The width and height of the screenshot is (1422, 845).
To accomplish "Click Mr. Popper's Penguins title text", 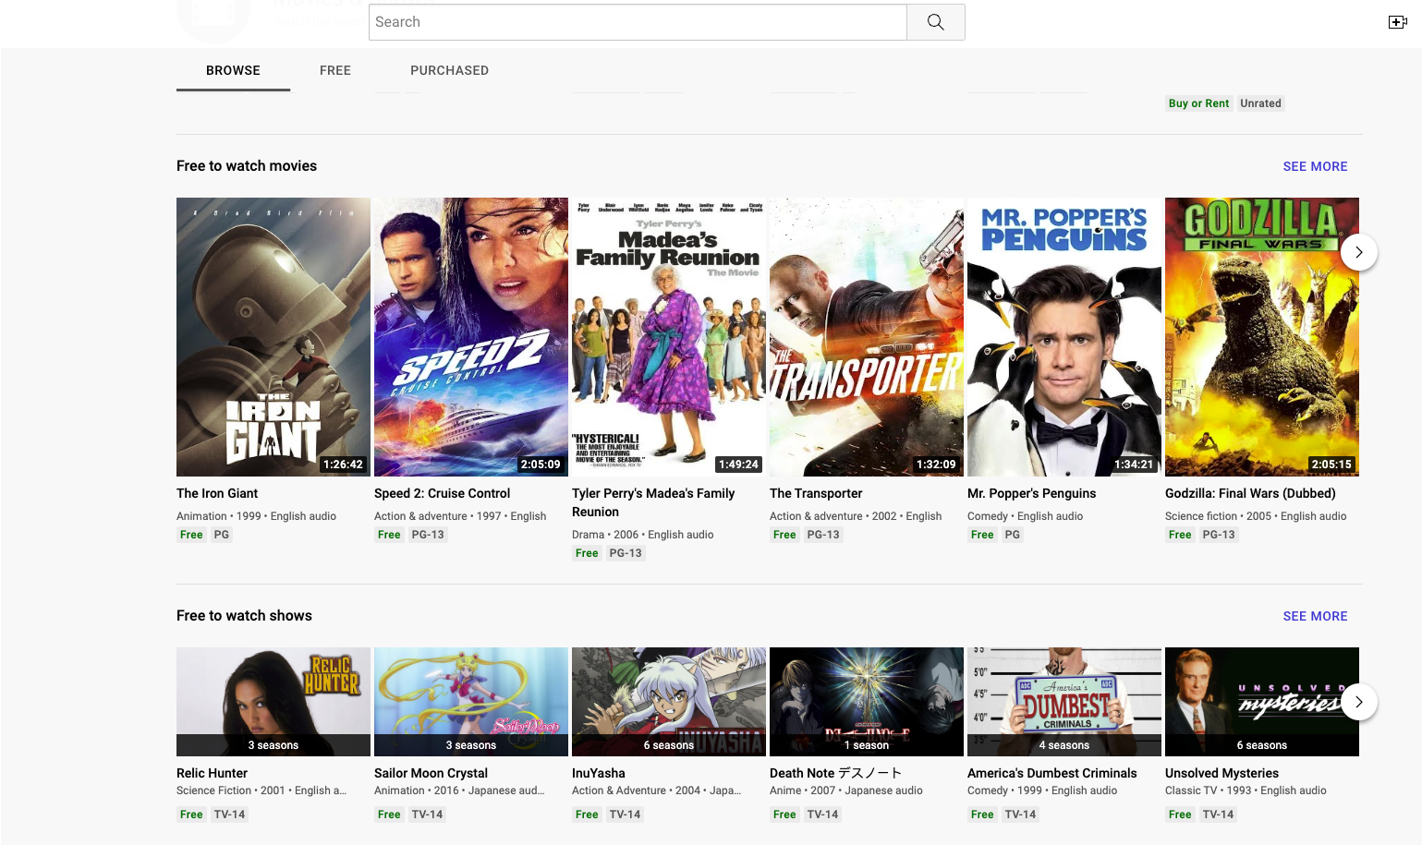I will tap(1031, 493).
